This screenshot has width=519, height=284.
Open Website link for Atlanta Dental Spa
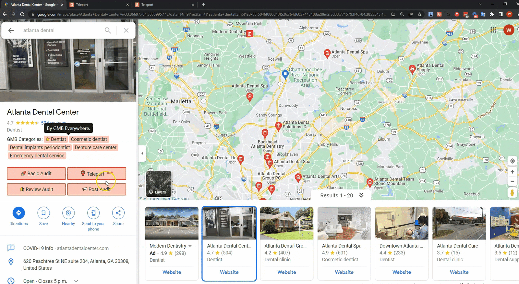click(x=344, y=272)
